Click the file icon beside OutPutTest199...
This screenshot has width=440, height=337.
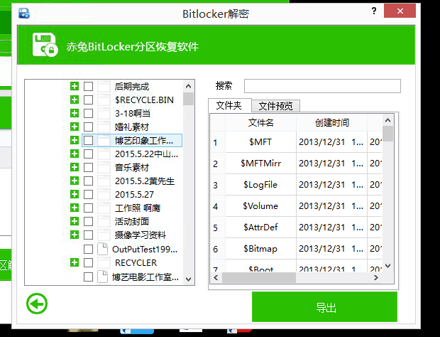(103, 249)
